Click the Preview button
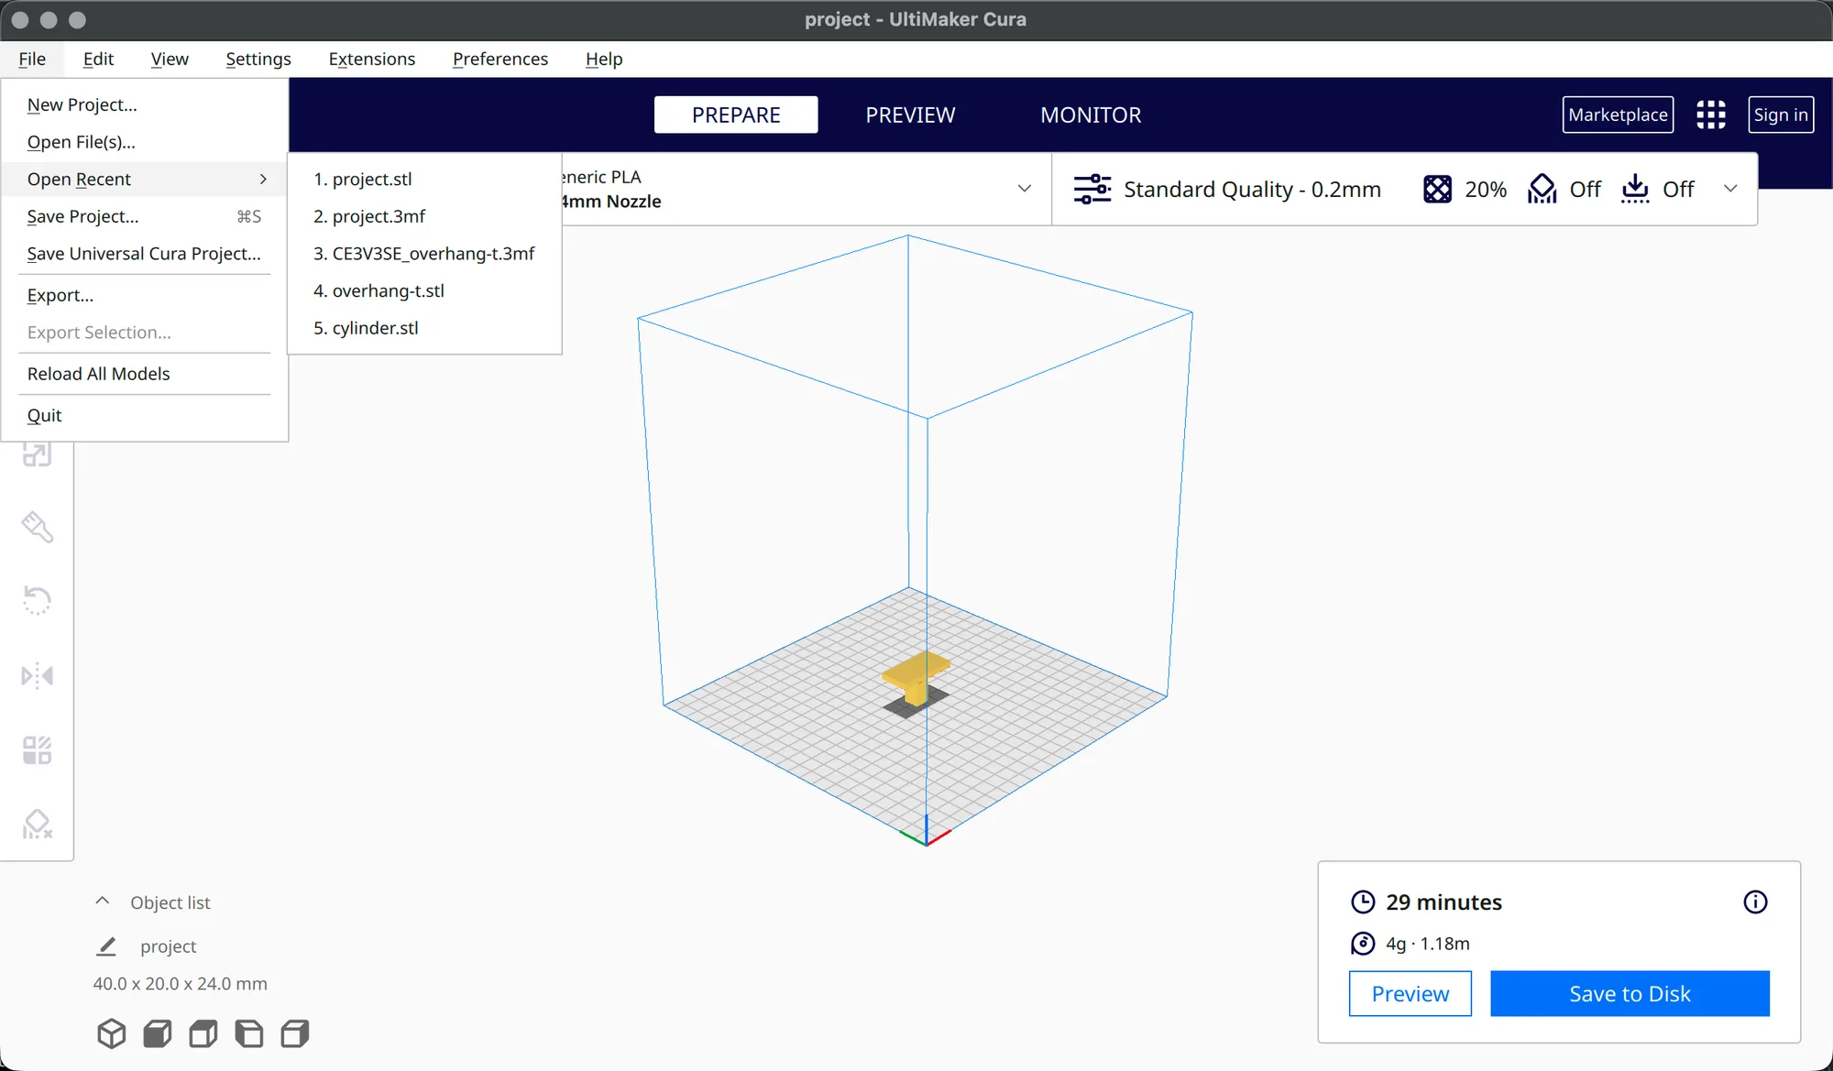1833x1071 pixels. [x=1410, y=994]
